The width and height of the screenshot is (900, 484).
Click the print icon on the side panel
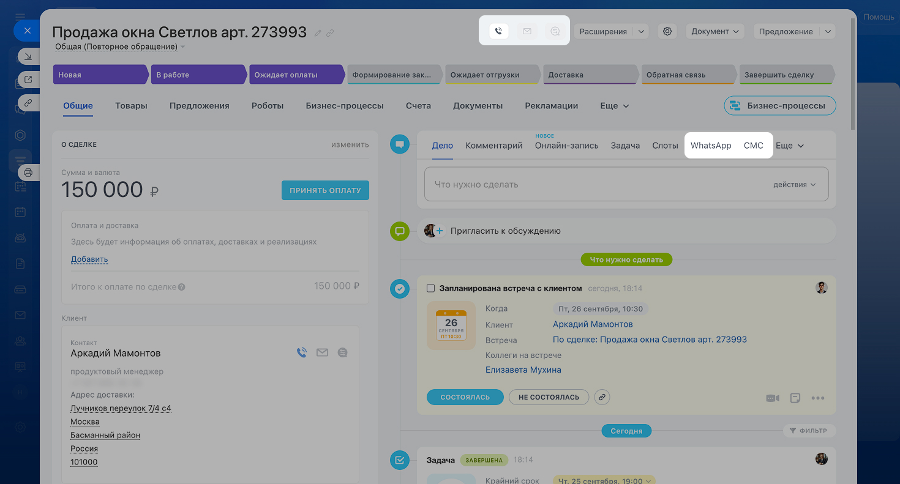pos(28,173)
